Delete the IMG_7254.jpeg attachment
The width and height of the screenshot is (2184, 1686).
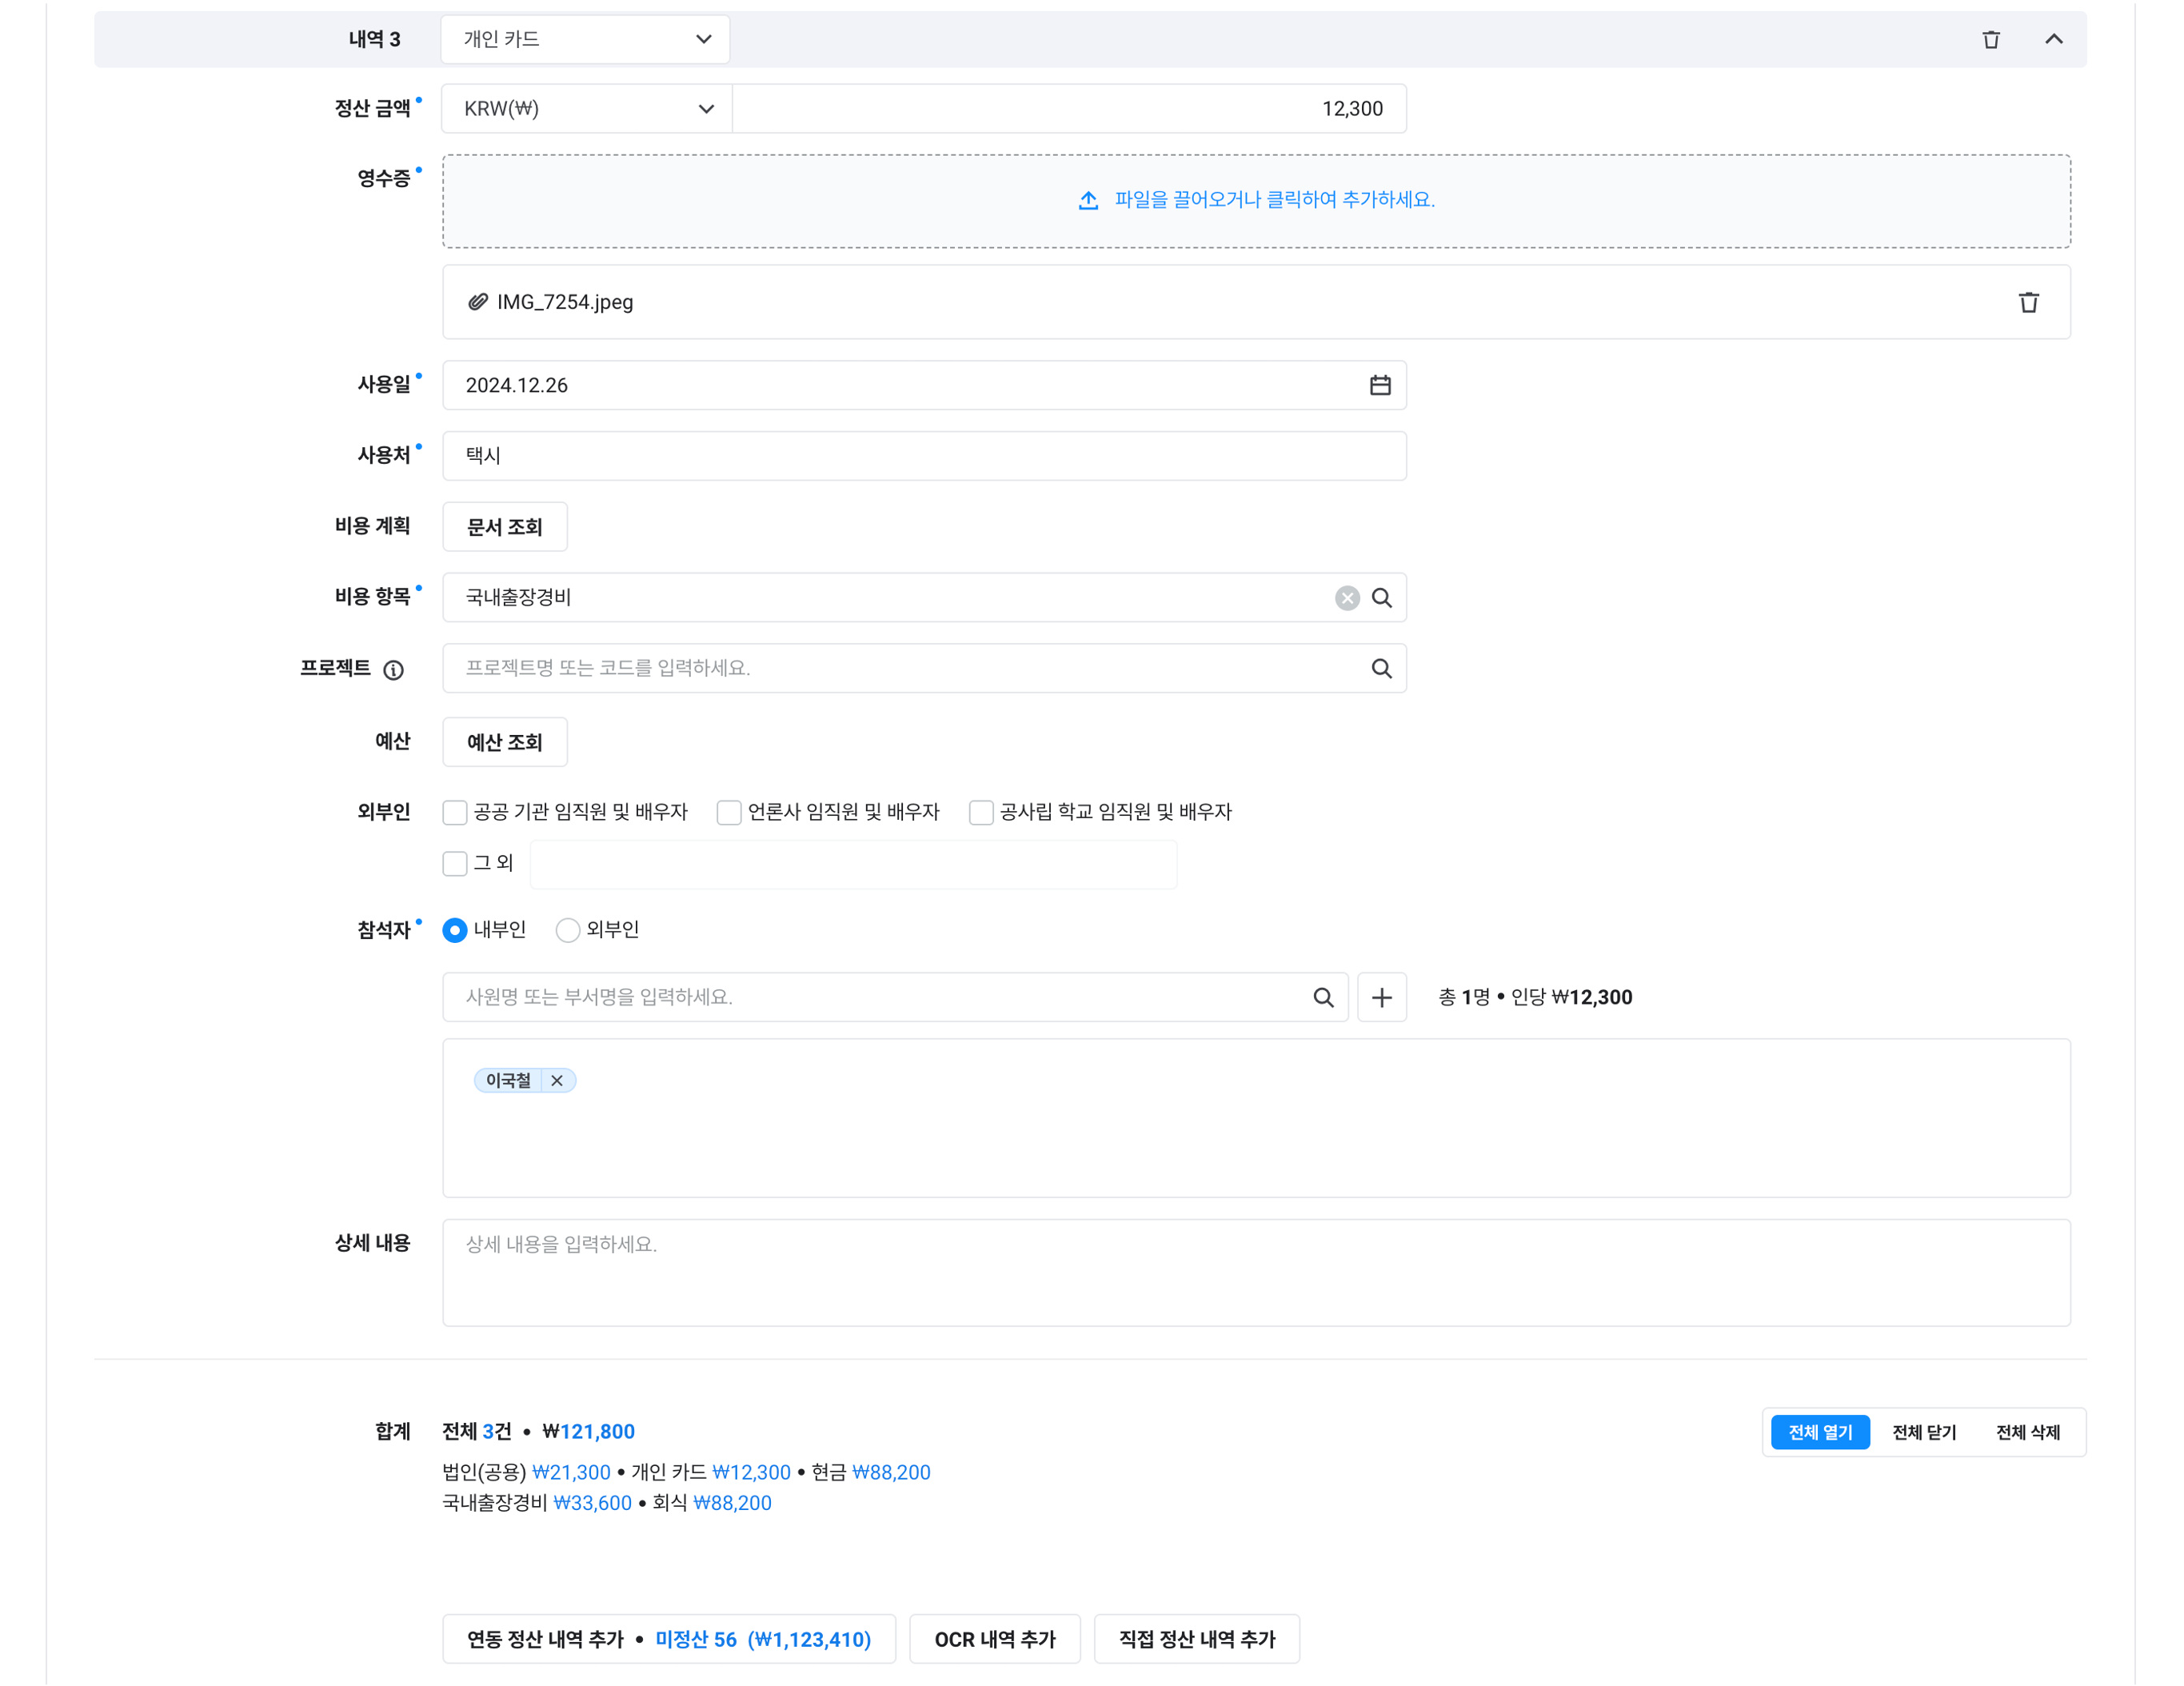click(2028, 302)
